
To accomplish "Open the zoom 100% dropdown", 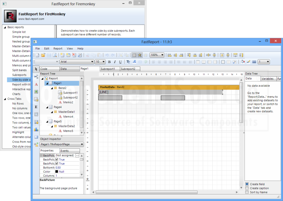I will [162, 55].
